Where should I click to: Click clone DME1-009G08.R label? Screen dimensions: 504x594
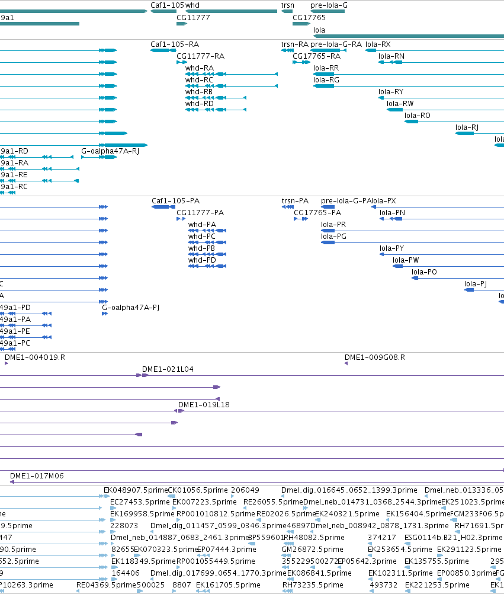tap(374, 357)
